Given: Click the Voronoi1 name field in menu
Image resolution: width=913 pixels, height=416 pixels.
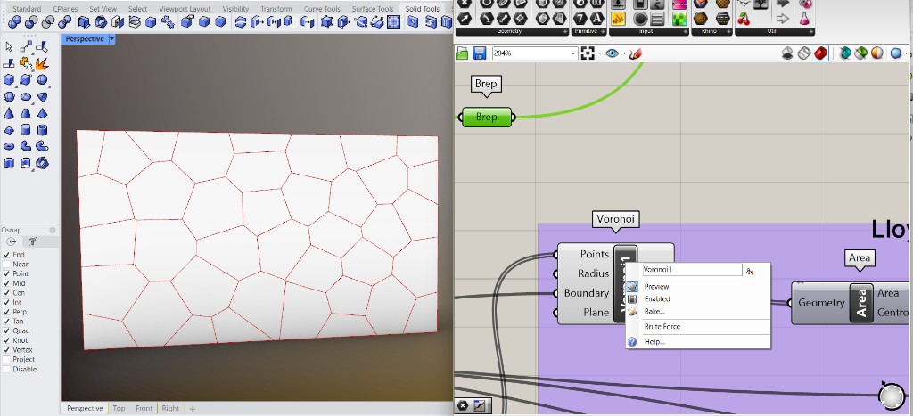Looking at the screenshot, I should click(x=692, y=270).
